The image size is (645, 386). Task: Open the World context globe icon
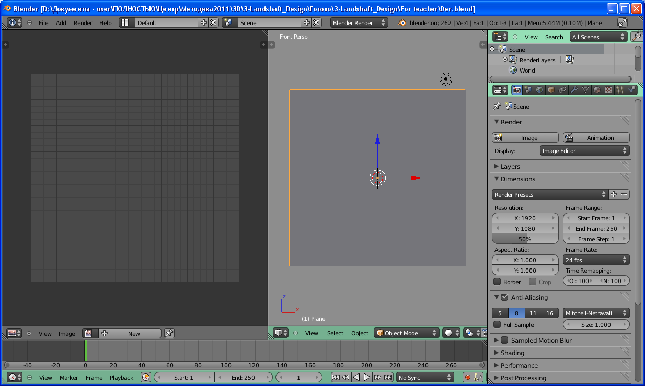(539, 90)
